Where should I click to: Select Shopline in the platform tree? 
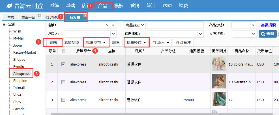point(20,81)
